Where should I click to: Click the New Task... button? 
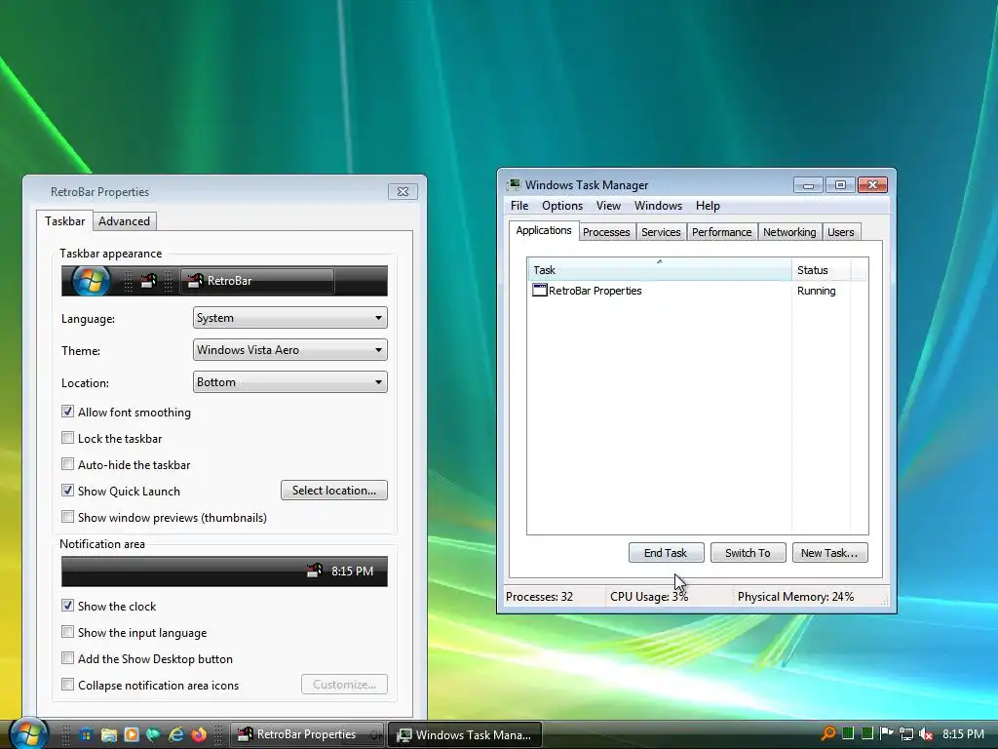tap(829, 553)
